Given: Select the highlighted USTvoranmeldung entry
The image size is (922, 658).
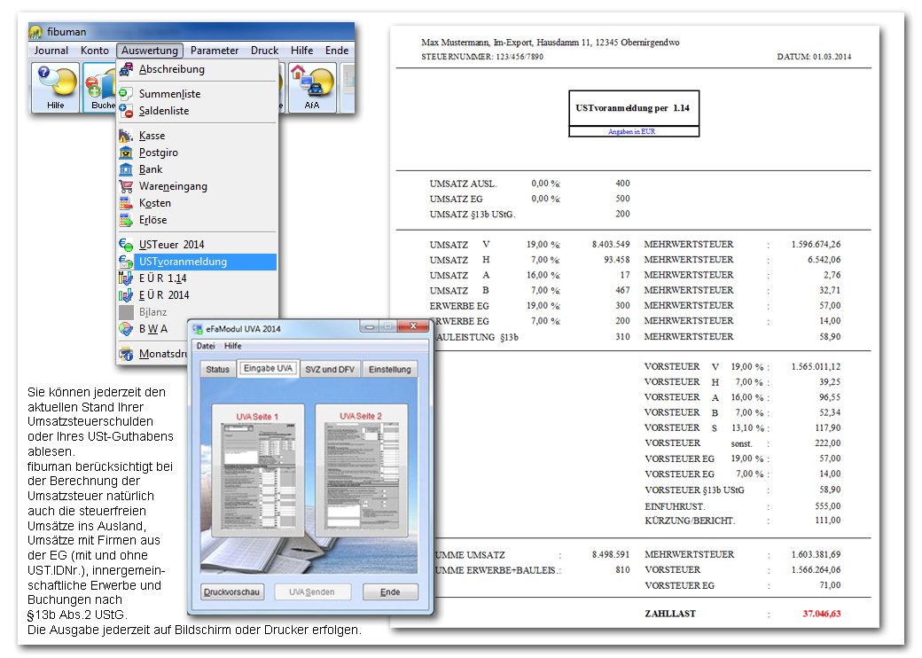Looking at the screenshot, I should 197,262.
